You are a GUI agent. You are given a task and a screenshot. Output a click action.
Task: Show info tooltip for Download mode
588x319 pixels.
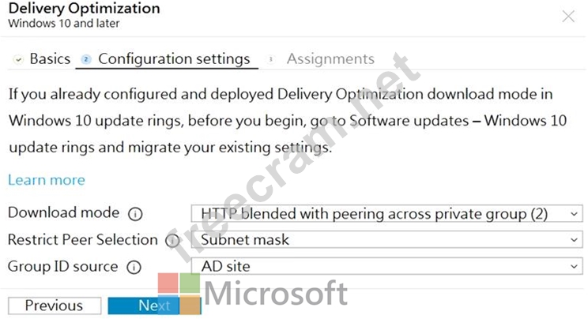click(135, 214)
